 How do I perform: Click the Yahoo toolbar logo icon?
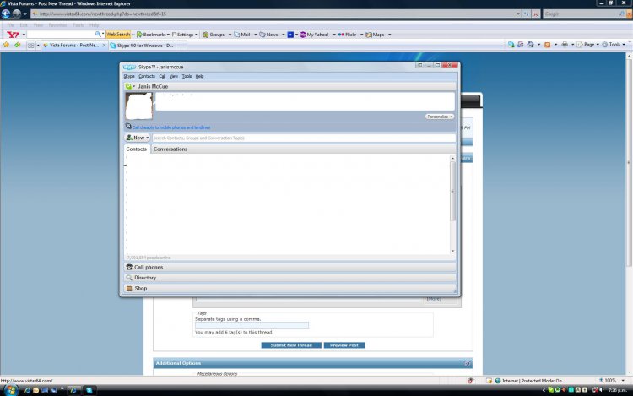click(x=13, y=35)
